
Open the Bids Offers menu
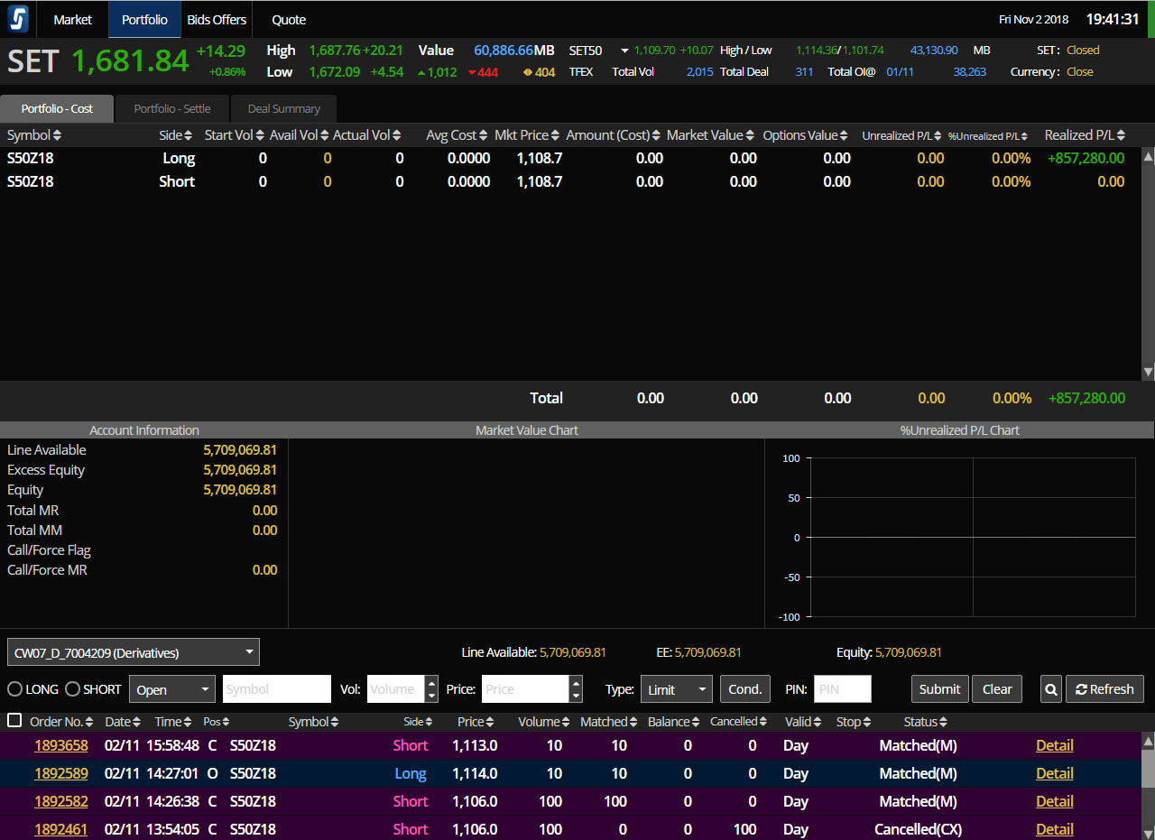coord(217,19)
